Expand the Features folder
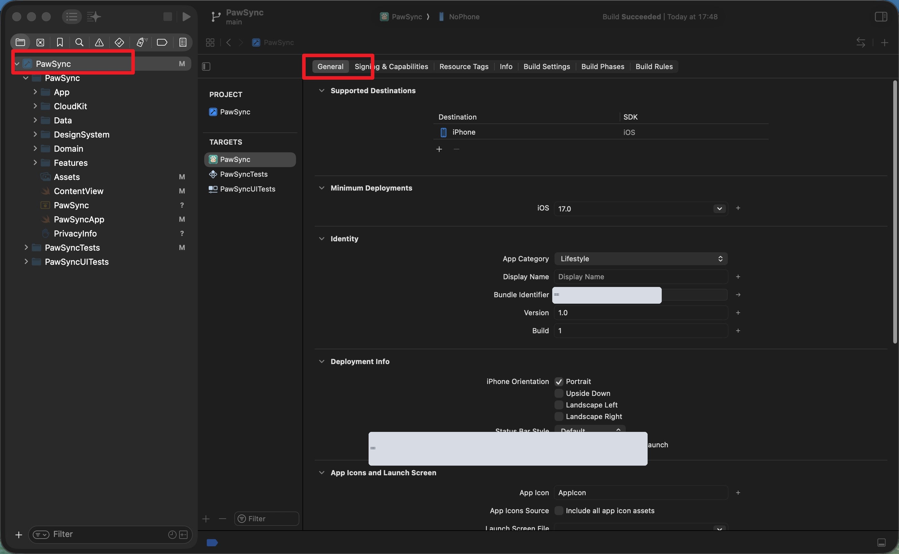 point(35,163)
